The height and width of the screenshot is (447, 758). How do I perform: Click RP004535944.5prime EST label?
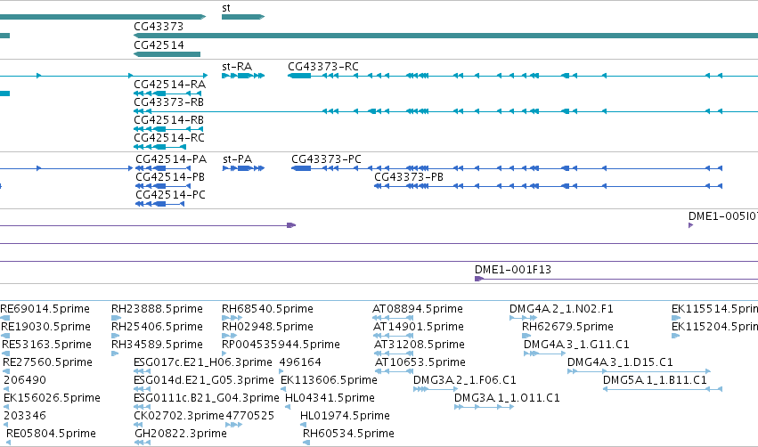point(281,345)
